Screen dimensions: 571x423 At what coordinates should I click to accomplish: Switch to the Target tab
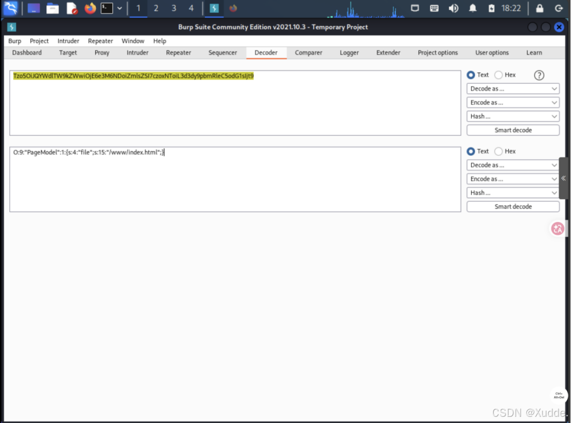point(68,53)
